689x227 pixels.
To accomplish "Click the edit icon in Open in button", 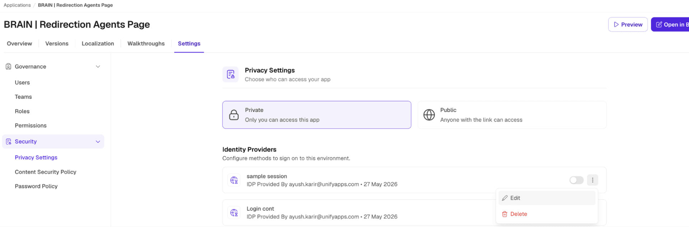I will (x=659, y=24).
